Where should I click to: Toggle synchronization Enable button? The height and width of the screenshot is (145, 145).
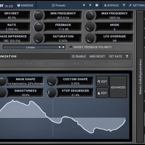click(79, 56)
